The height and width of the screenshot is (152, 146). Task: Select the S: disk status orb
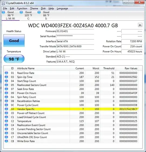39,12
